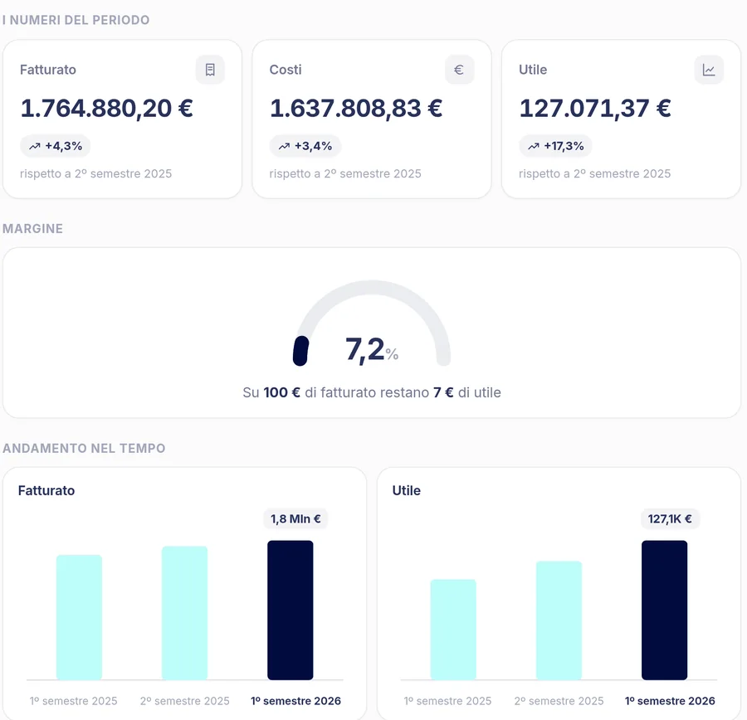Click the 'Su 100 € di fatturato' caption
This screenshot has width=747, height=720.
point(372,392)
